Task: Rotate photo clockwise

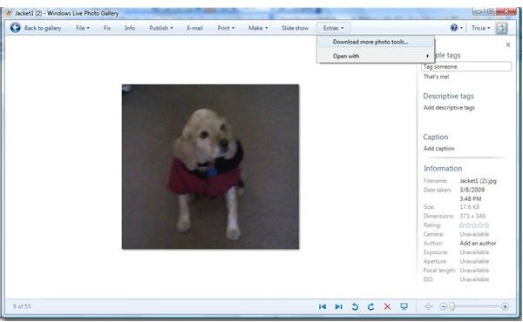Action: pyautogui.click(x=370, y=306)
